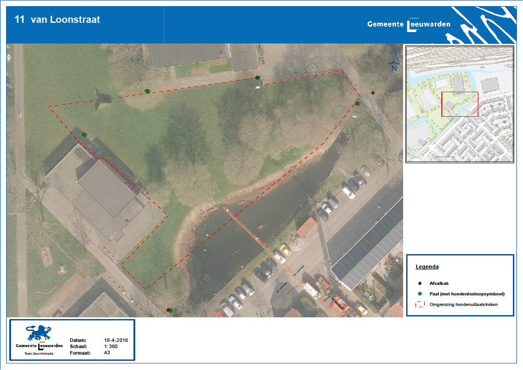Click the title "11 van Loonstraat"
Viewport: 523px width, 370px height.
tap(58, 20)
